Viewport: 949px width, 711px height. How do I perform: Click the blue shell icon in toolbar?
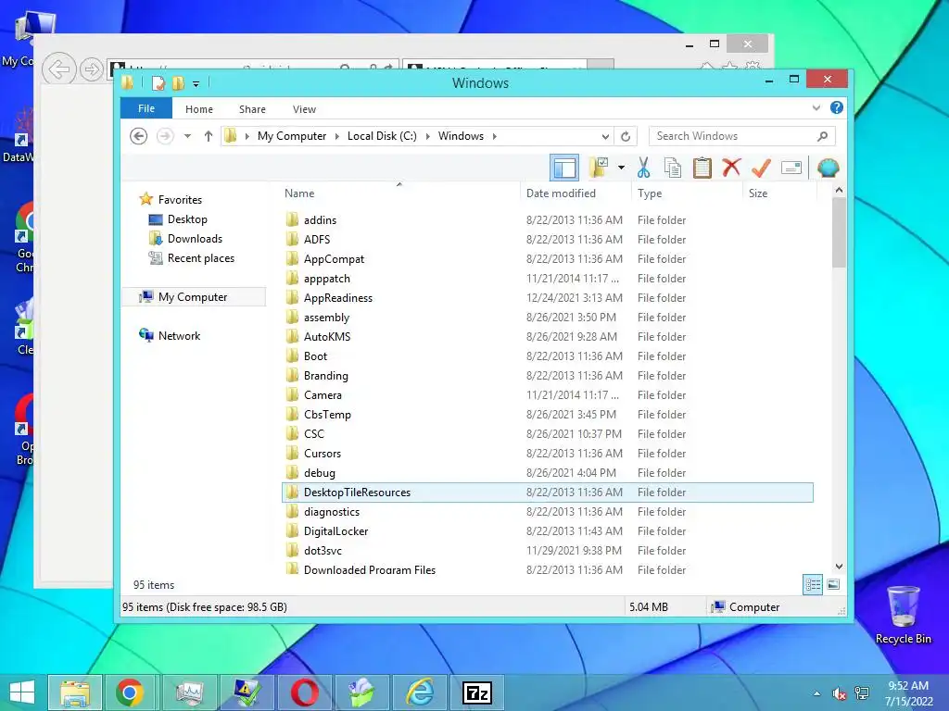click(x=828, y=168)
